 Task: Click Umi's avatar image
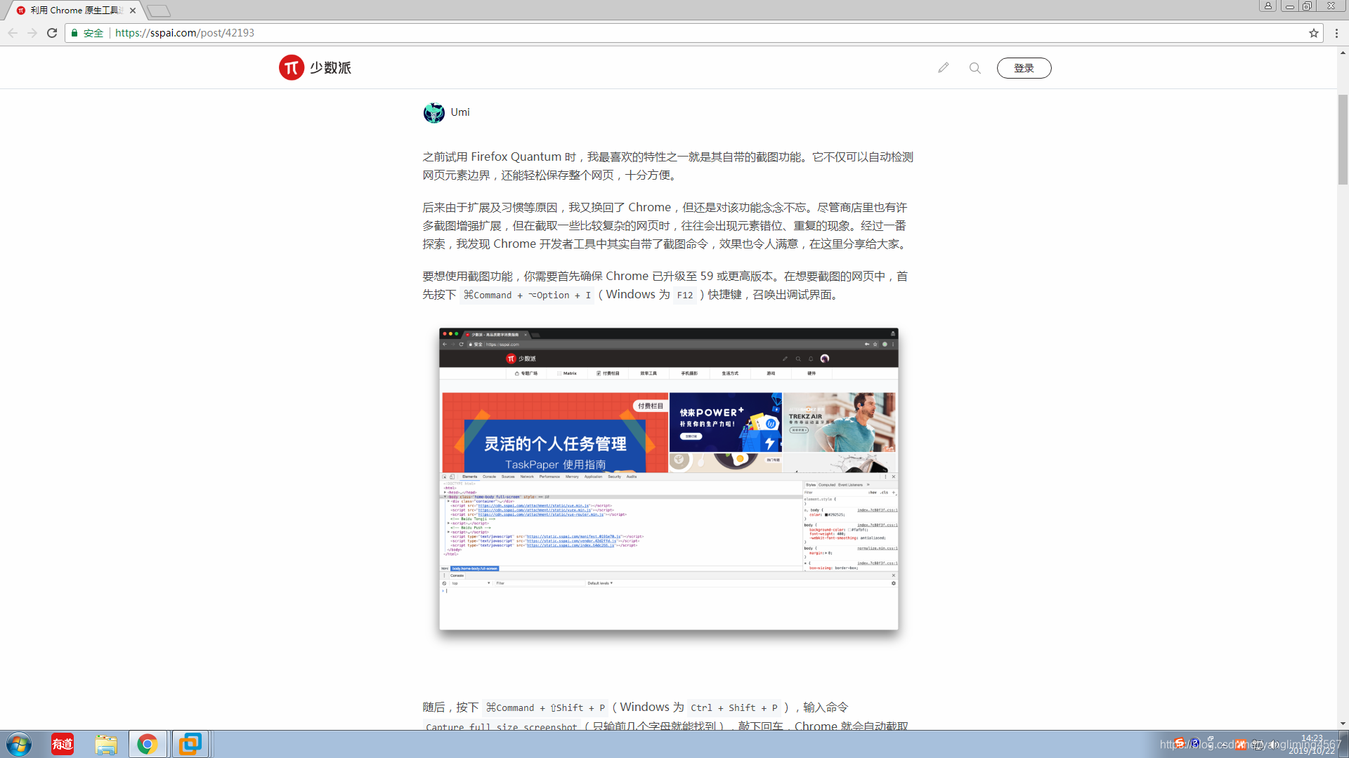coord(434,112)
